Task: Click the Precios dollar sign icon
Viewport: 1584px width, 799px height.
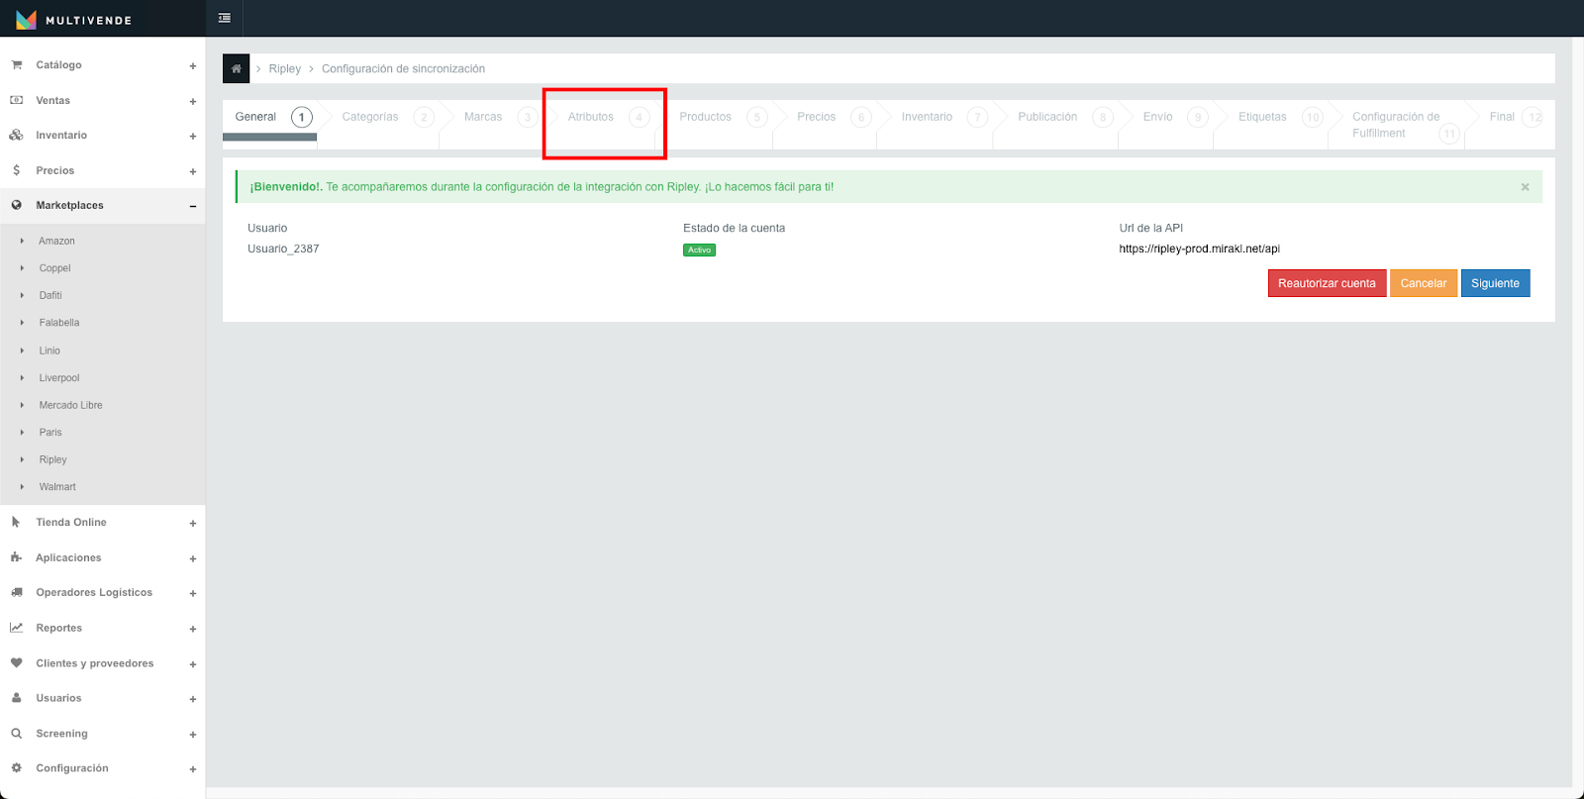Action: pyautogui.click(x=16, y=170)
